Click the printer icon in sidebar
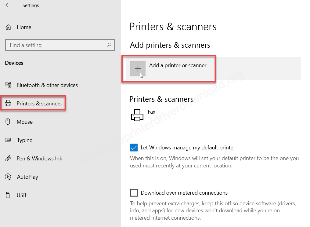 tap(8, 103)
